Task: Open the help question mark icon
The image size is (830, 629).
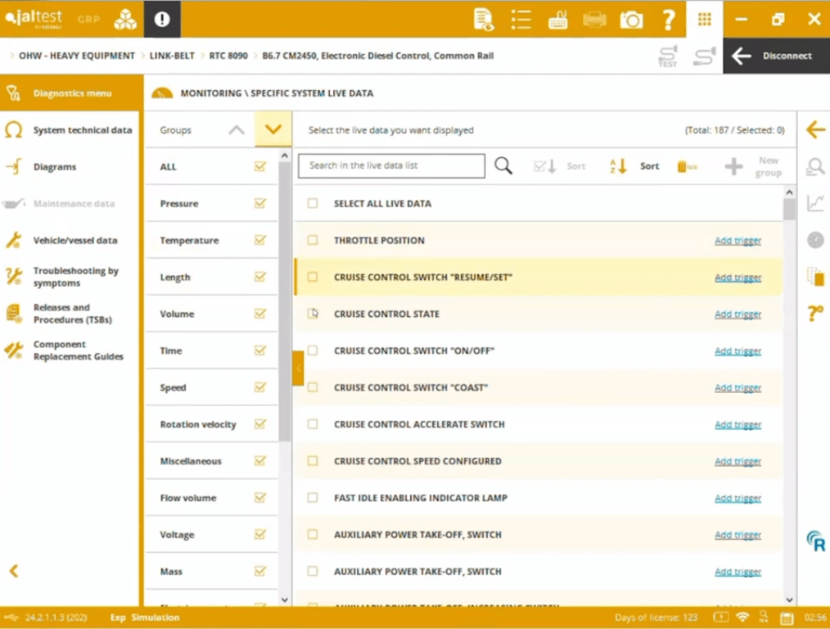Action: coord(668,20)
